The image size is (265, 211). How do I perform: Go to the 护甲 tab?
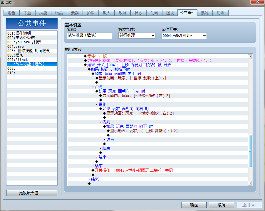click(91, 13)
